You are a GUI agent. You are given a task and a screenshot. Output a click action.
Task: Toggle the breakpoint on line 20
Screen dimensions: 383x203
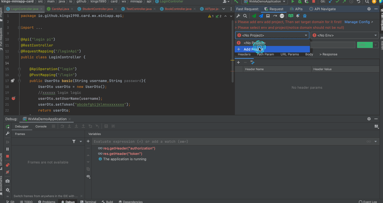[13, 98]
